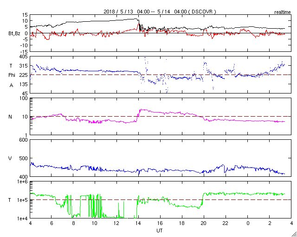297x237 pixels.
Task: Click the "2" hour tick on the UT axis
Action: point(269,223)
